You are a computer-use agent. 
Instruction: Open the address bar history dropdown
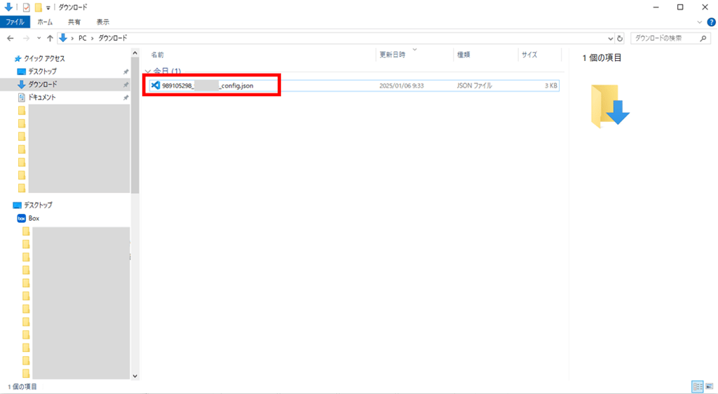(x=610, y=38)
